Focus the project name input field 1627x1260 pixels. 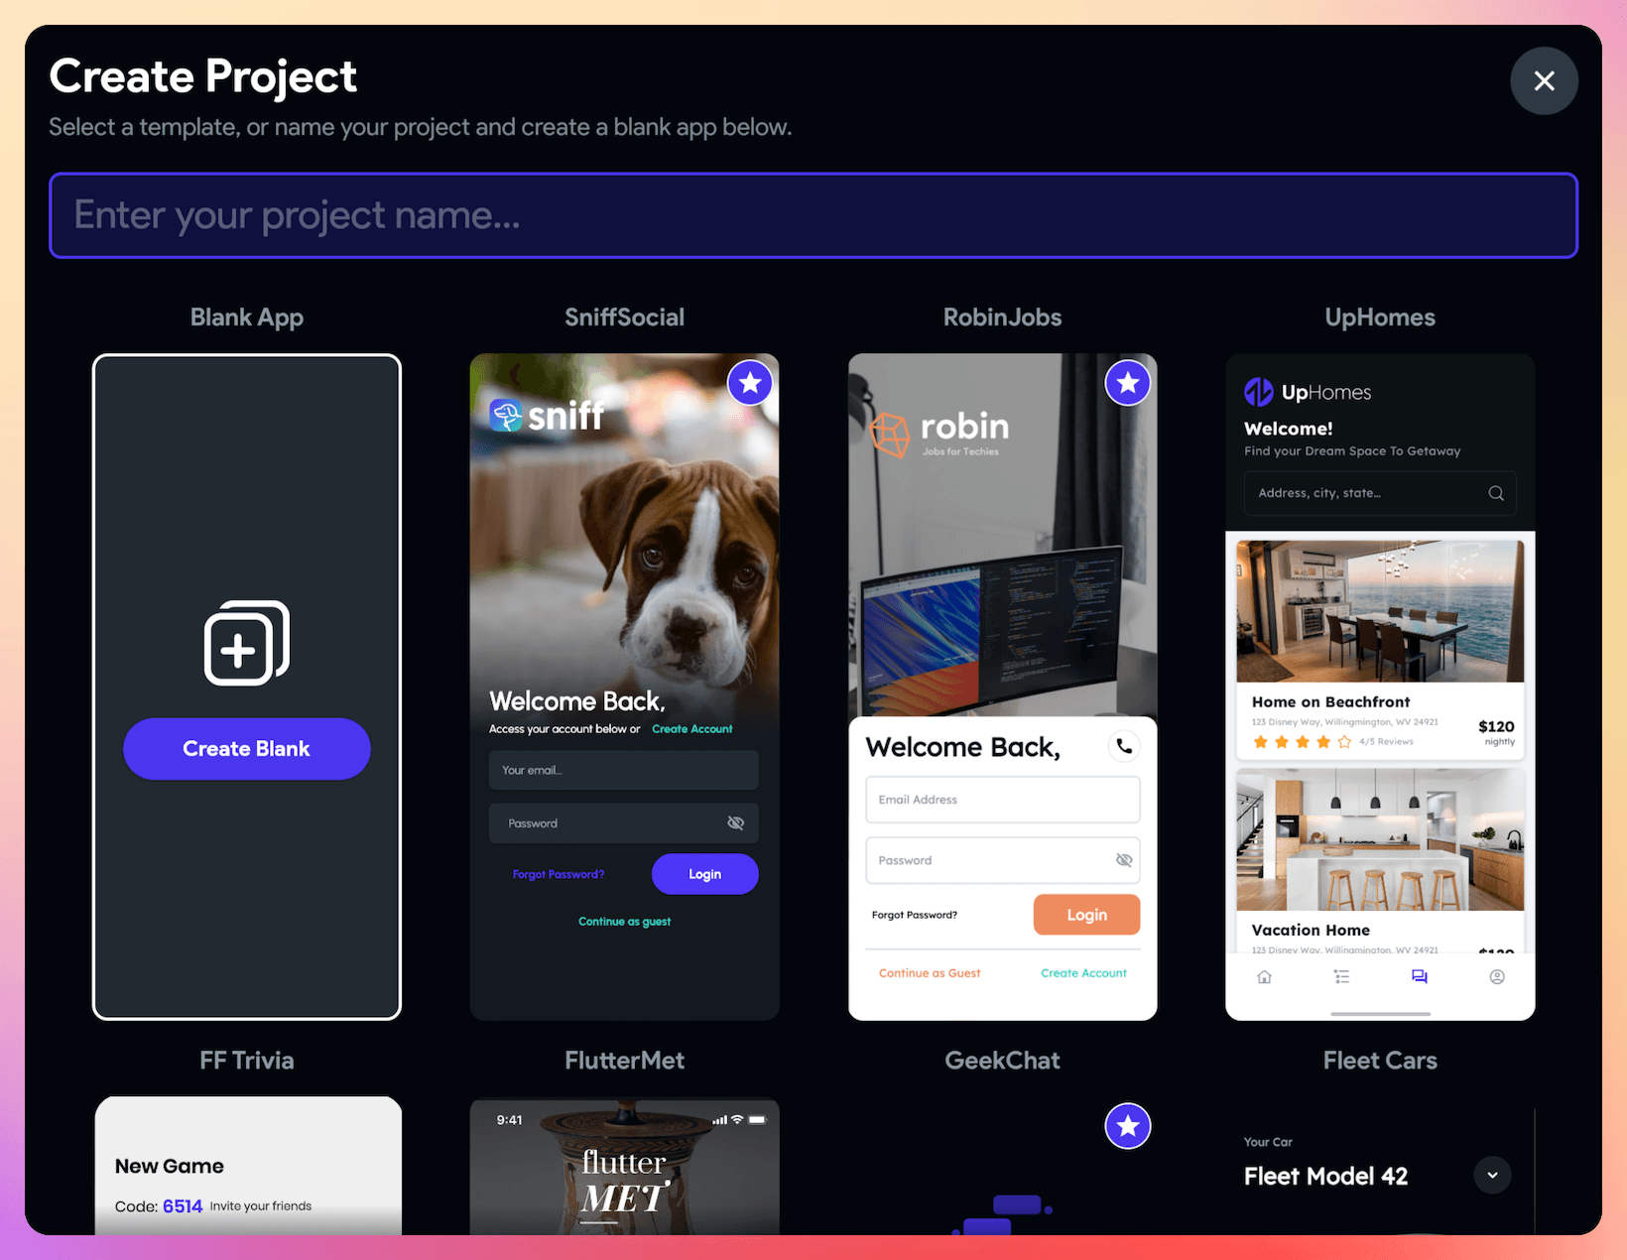coord(813,215)
